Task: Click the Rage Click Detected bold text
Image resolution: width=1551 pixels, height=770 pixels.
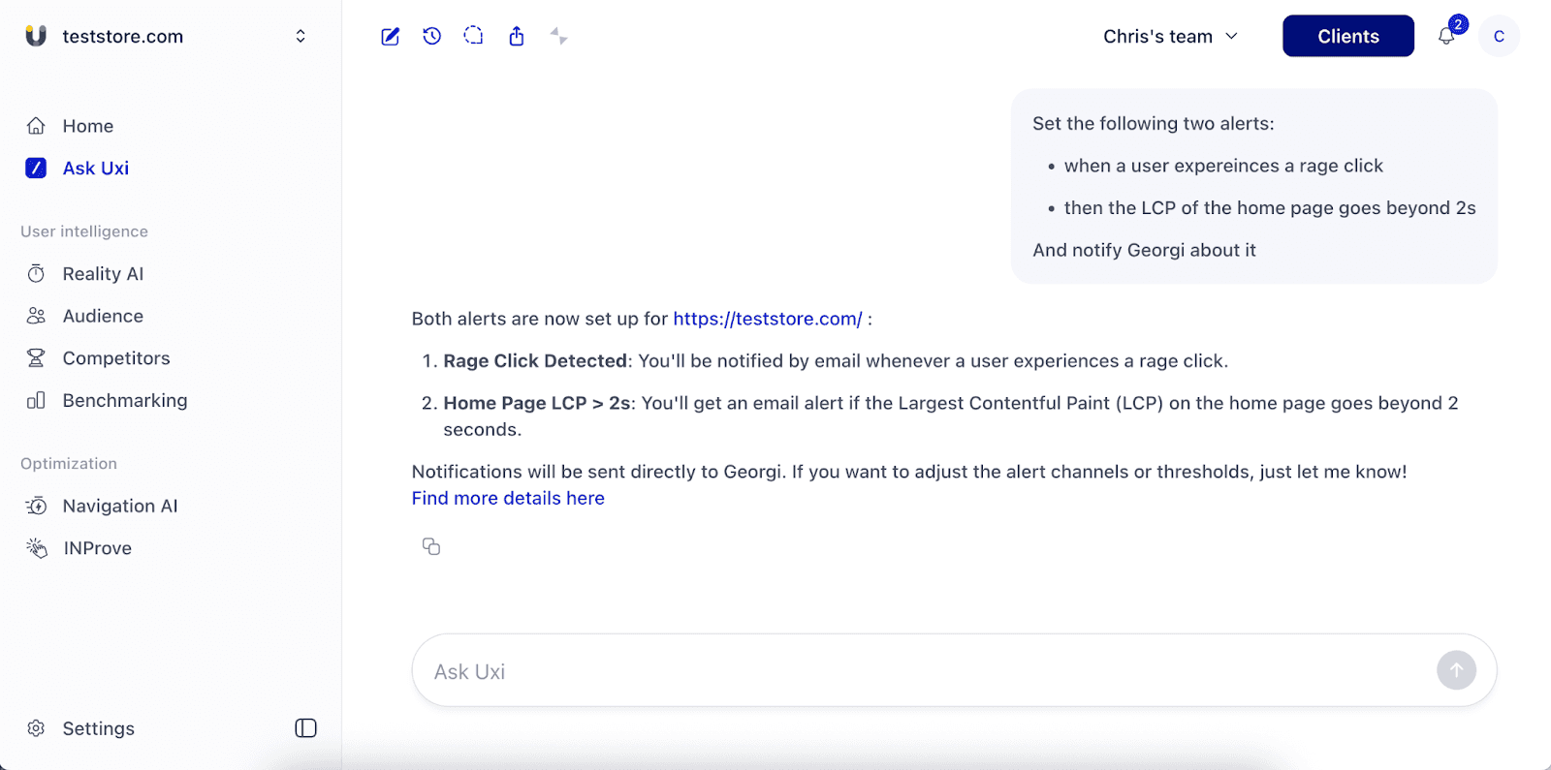Action: point(535,361)
